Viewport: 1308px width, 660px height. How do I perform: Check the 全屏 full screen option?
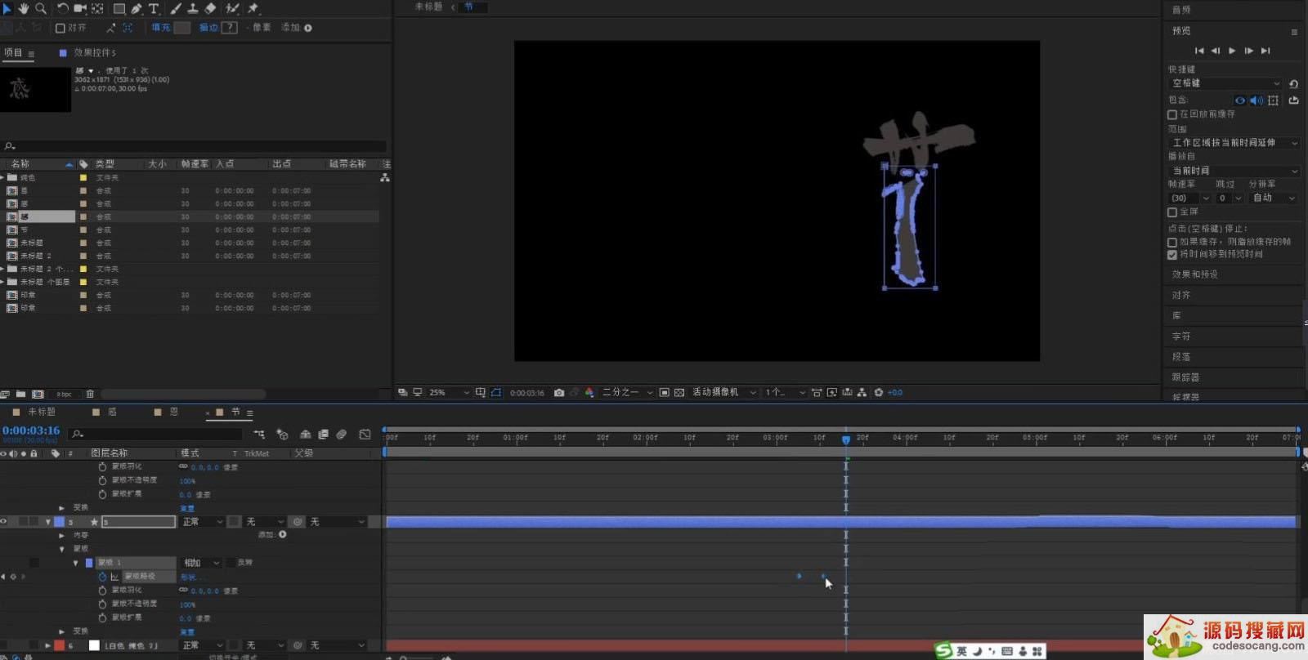pyautogui.click(x=1172, y=212)
